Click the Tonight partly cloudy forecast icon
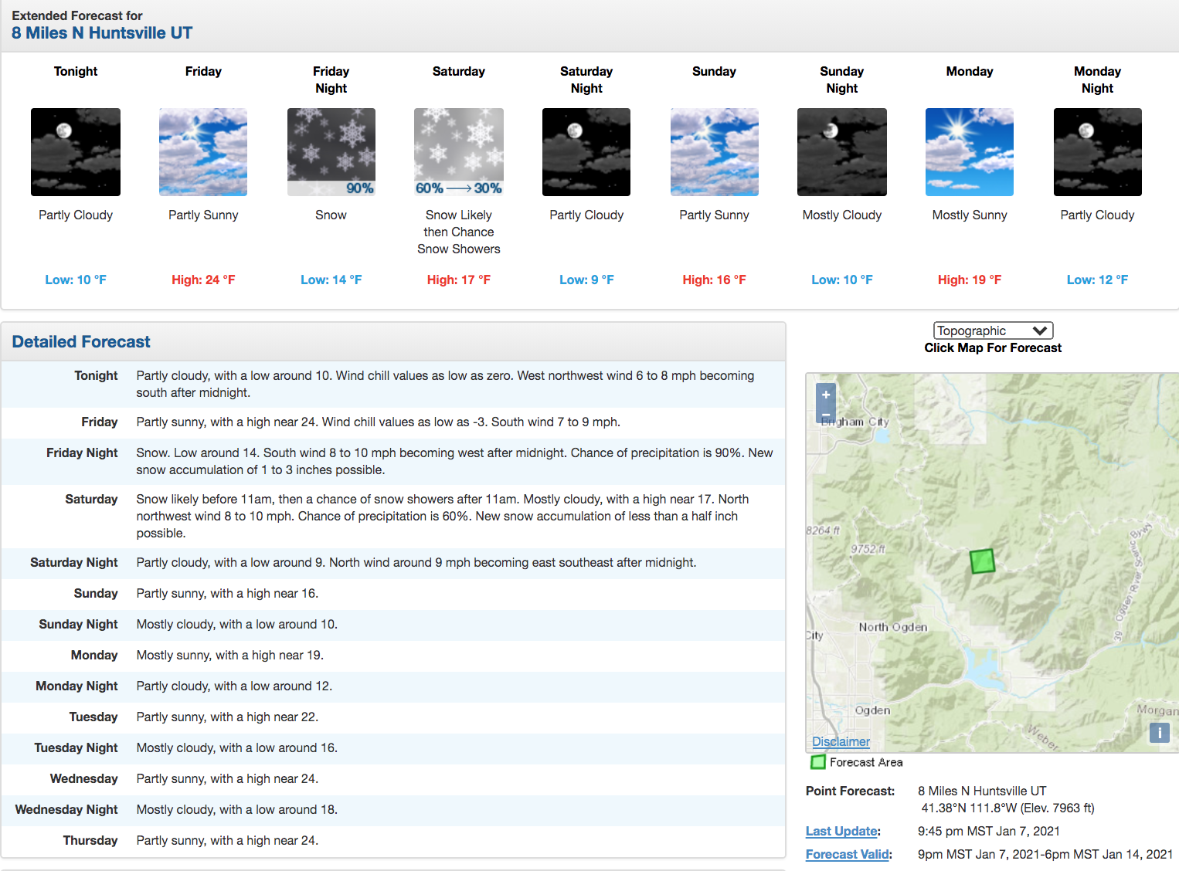 [x=76, y=152]
